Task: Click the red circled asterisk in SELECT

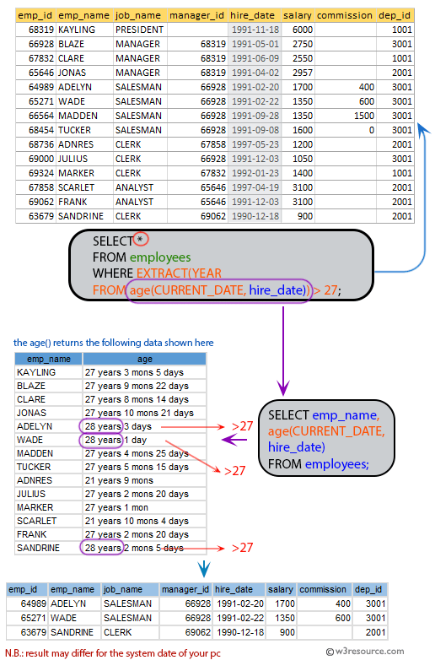Action: 141,239
